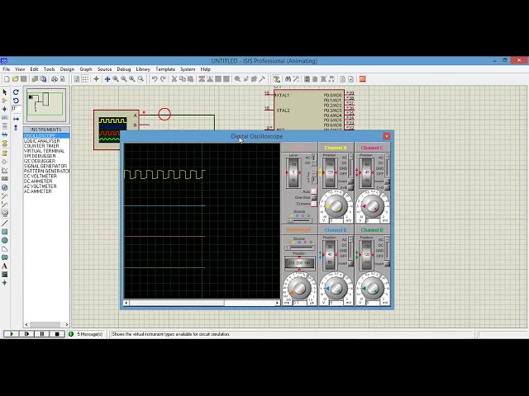Select SIGNAL GENERATOR in instruments list
Image resolution: width=529 pixels, height=396 pixels.
(x=45, y=166)
